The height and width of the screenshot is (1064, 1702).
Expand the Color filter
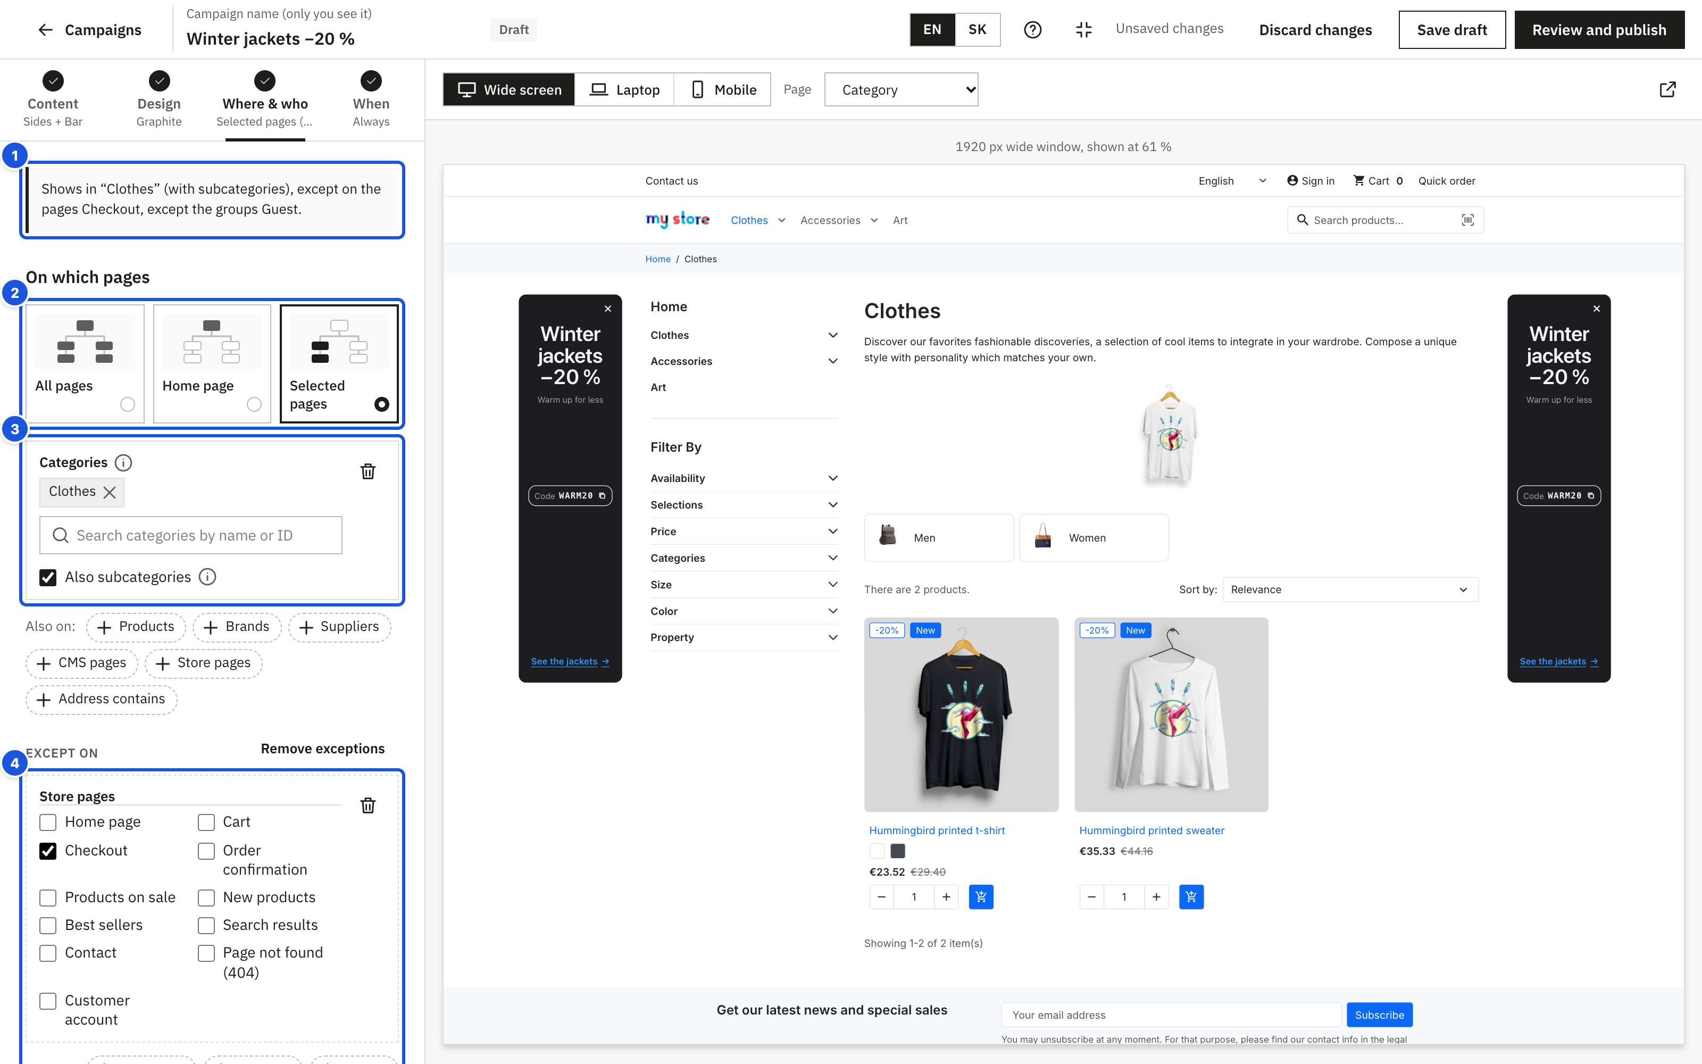pyautogui.click(x=744, y=611)
